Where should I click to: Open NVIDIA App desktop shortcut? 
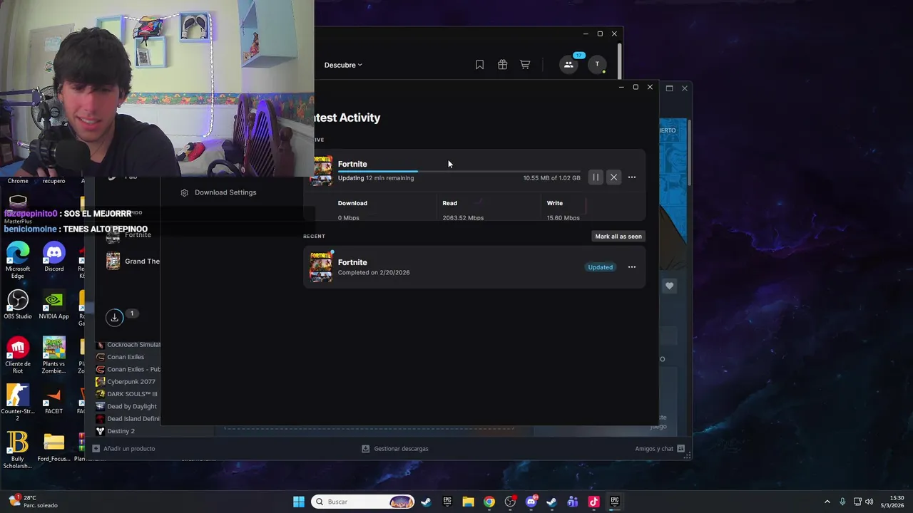(x=54, y=305)
